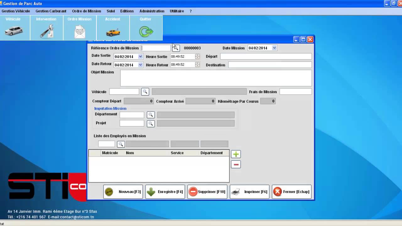Viewport: 402px width, 226px height.
Task: Click the Quitter toolbar icon
Action: coord(146,28)
